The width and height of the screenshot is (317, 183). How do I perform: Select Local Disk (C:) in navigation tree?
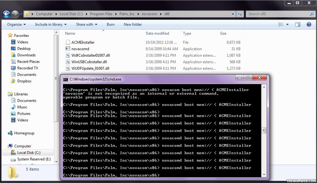tap(28, 153)
